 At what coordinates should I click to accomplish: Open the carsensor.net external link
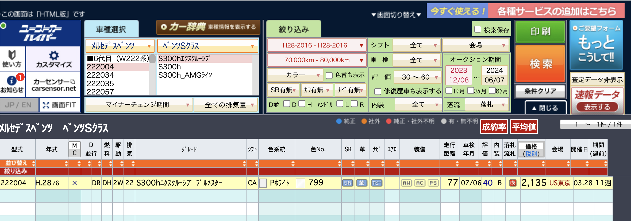(54, 85)
